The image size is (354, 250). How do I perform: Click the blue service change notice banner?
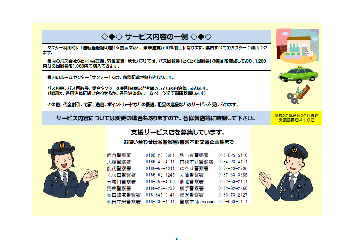point(156,118)
